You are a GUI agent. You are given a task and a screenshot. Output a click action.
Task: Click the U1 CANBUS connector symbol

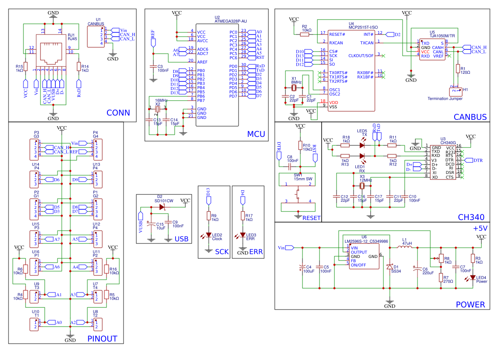[x=95, y=37]
